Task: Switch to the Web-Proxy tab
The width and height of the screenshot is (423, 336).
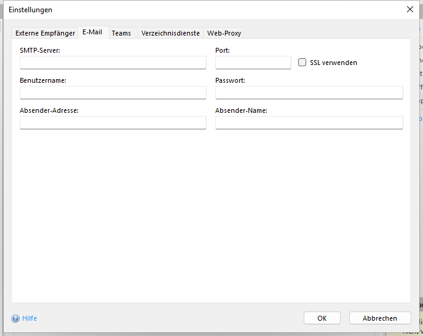Action: pyautogui.click(x=224, y=33)
